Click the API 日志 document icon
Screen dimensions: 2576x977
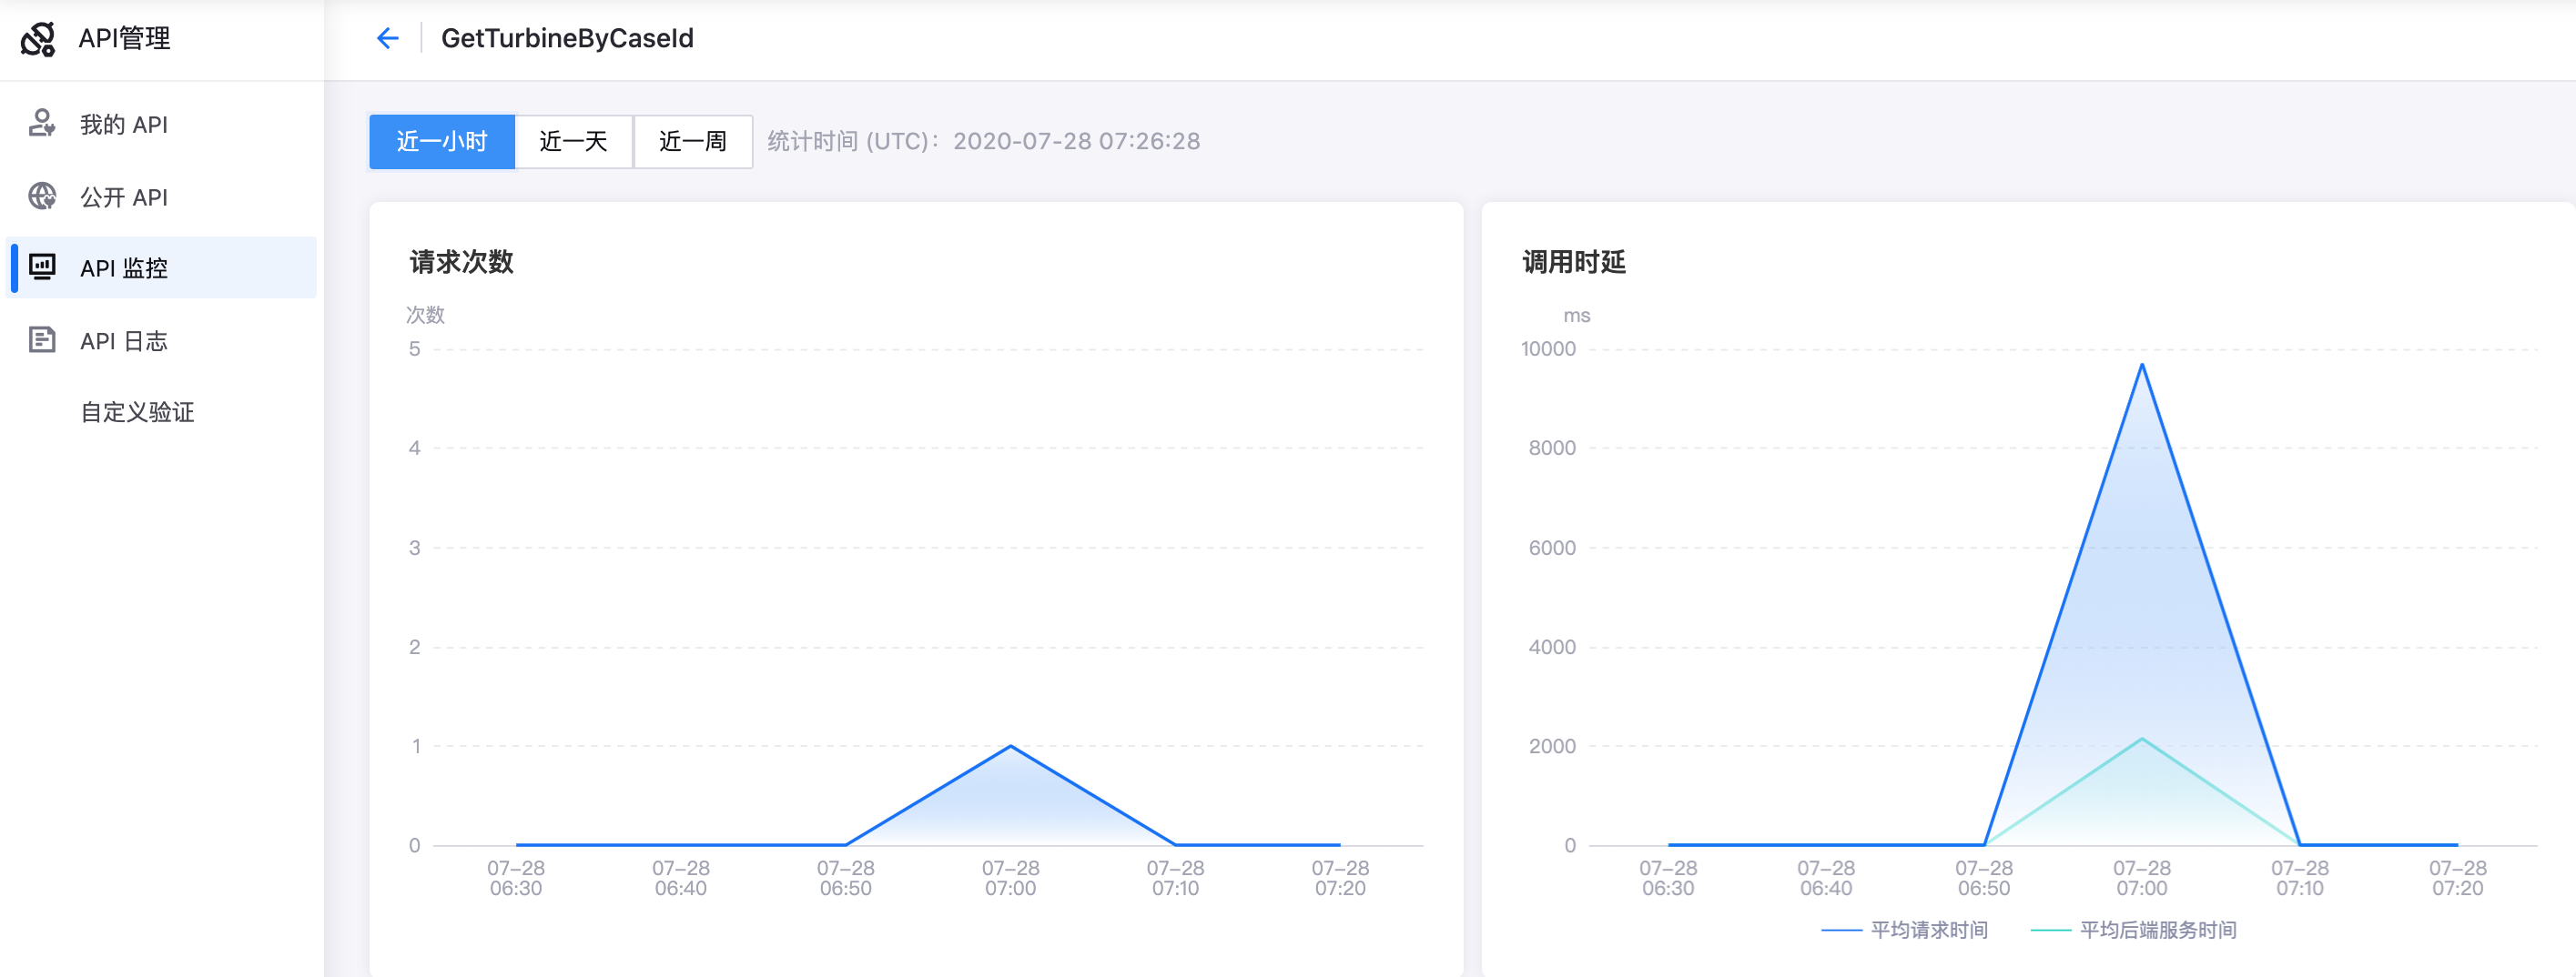[42, 340]
